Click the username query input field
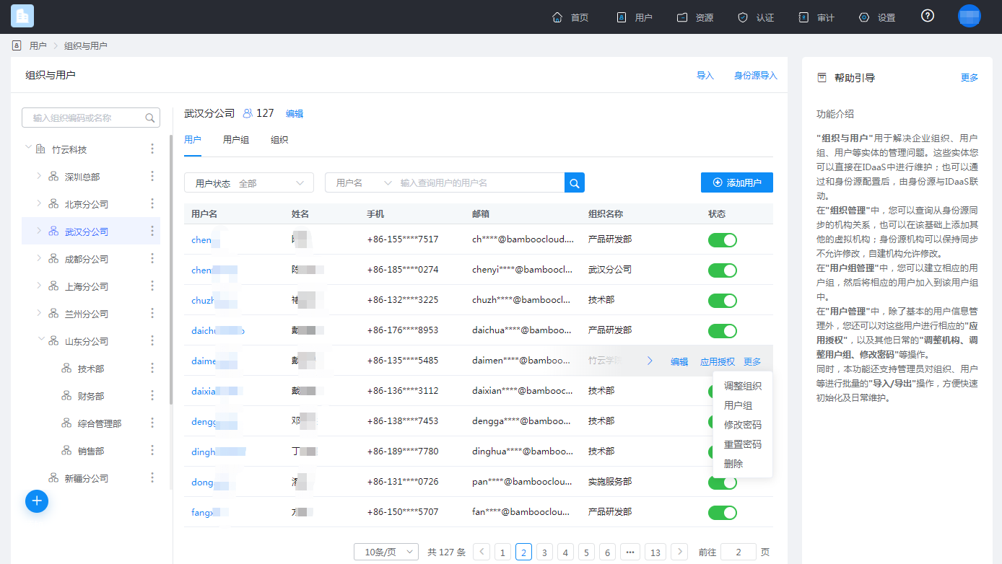Viewport: 1002px width, 564px height. pos(480,183)
